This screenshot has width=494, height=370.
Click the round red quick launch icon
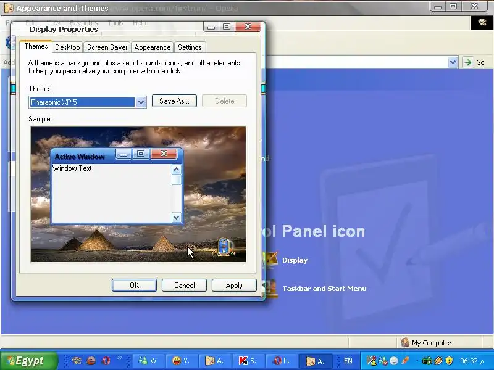click(x=91, y=361)
